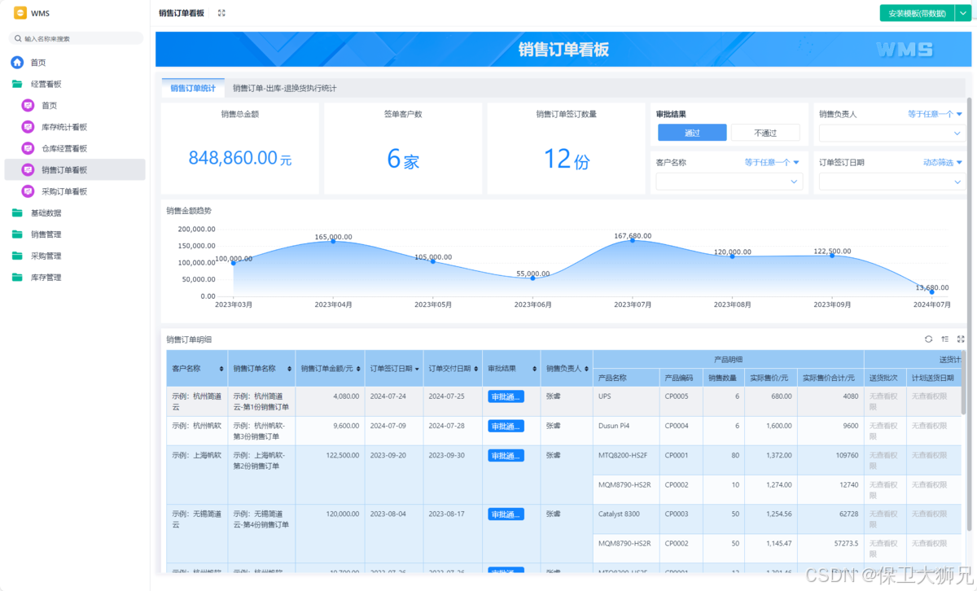The height and width of the screenshot is (591, 977).
Task: Click the fullscreen icon next to 销售订单看板 title
Action: coord(221,13)
